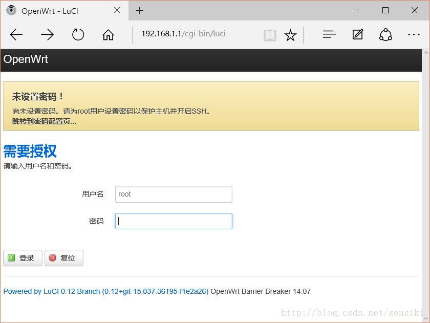This screenshot has height=323, width=430.
Task: Reload the page with the refresh icon
Action: pyautogui.click(x=78, y=35)
